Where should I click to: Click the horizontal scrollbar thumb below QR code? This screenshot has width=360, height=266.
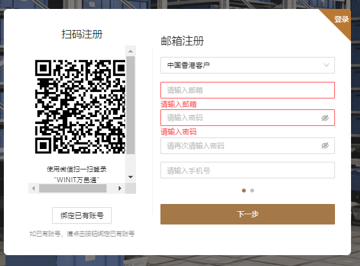tap(73, 189)
